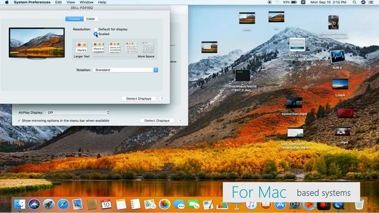Open View menu
Viewport: 379px width, 213px height.
(x=70, y=2)
